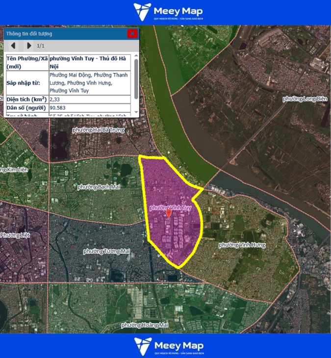Click the Thông tin đối tượng title bar
The width and height of the screenshot is (331, 358).
(64, 34)
